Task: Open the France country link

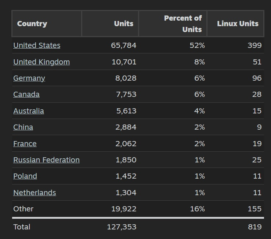Action: coord(25,144)
